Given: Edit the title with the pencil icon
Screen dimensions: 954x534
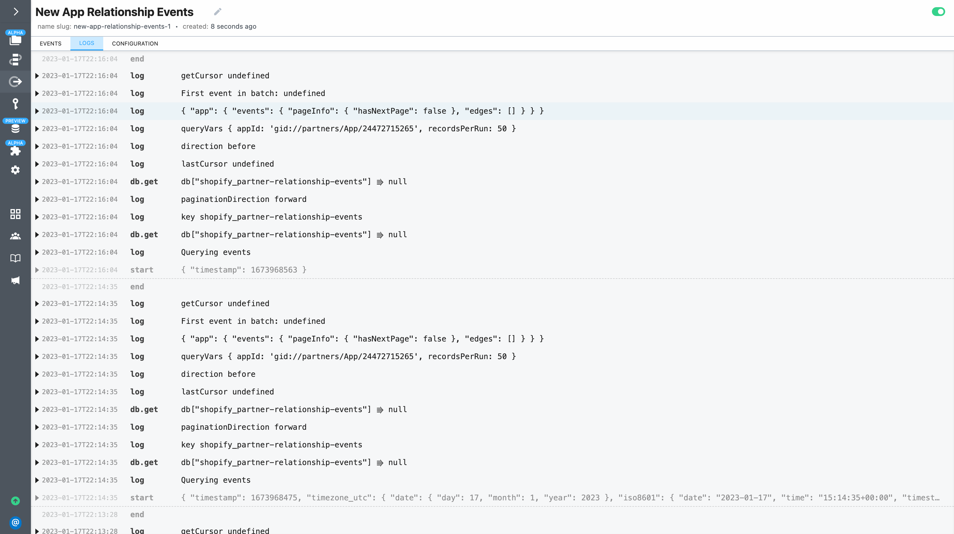Looking at the screenshot, I should 218,12.
